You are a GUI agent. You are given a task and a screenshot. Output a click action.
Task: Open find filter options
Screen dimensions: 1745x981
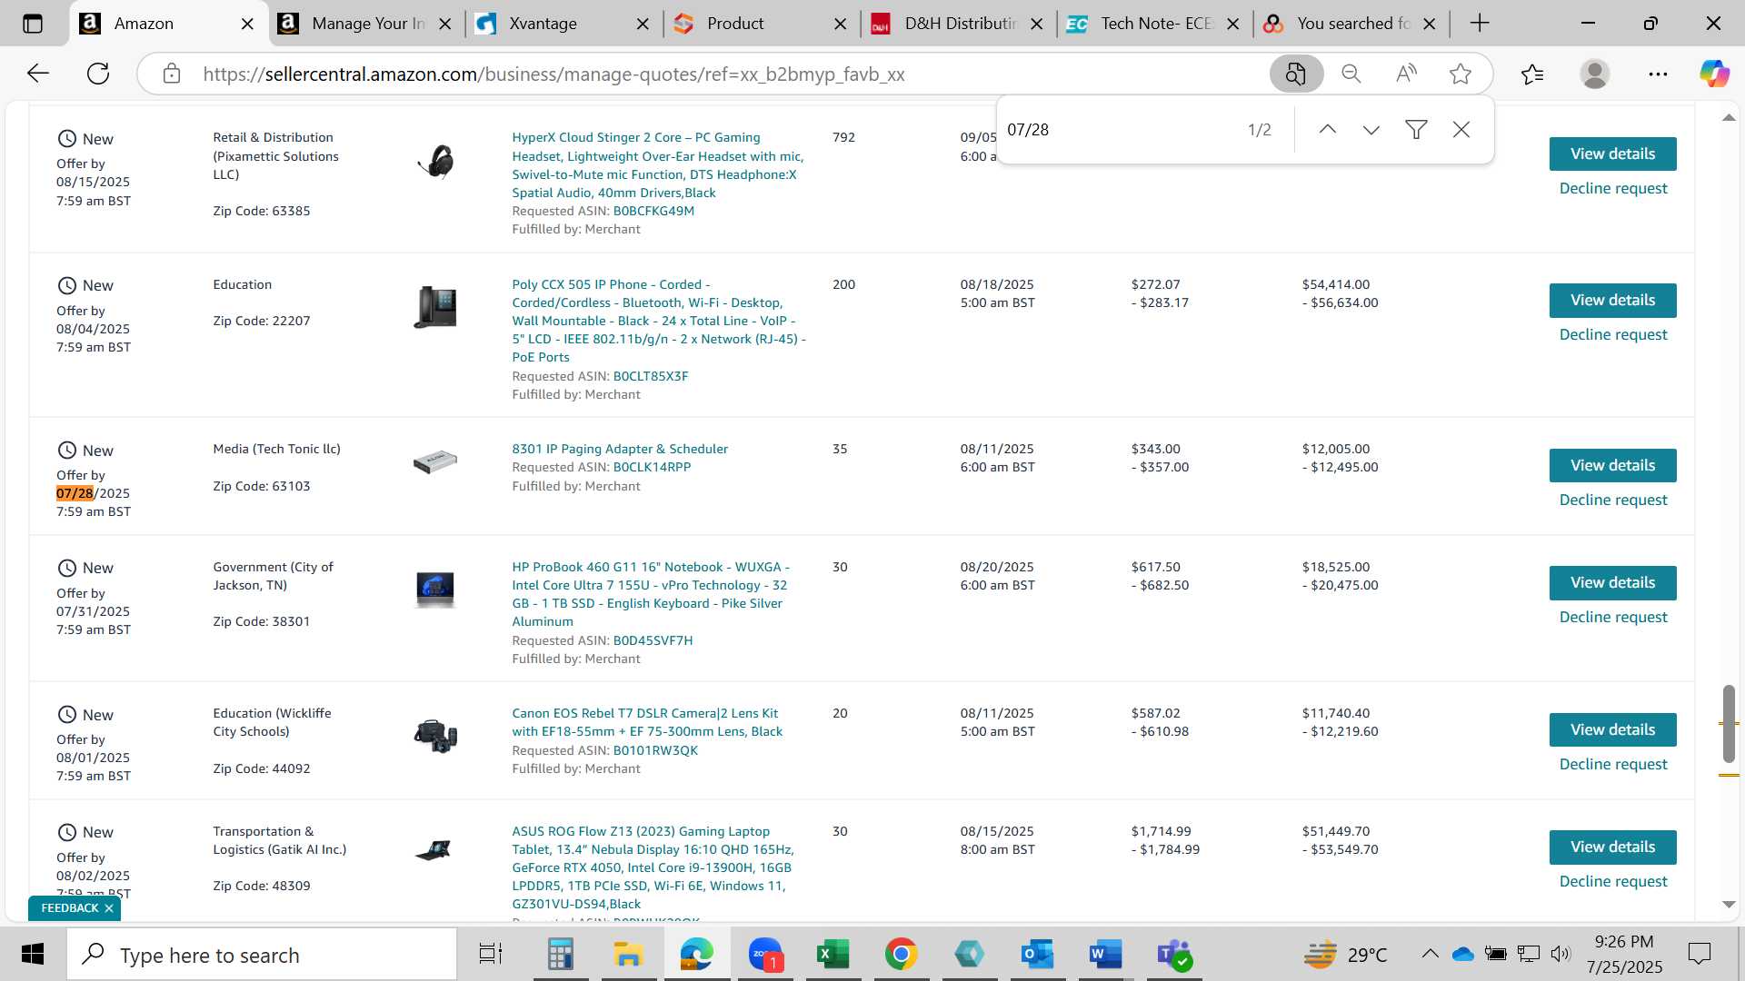click(1416, 130)
